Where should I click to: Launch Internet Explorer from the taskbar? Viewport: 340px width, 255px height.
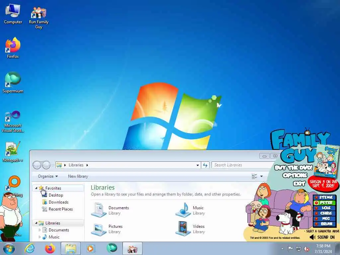pyautogui.click(x=30, y=249)
